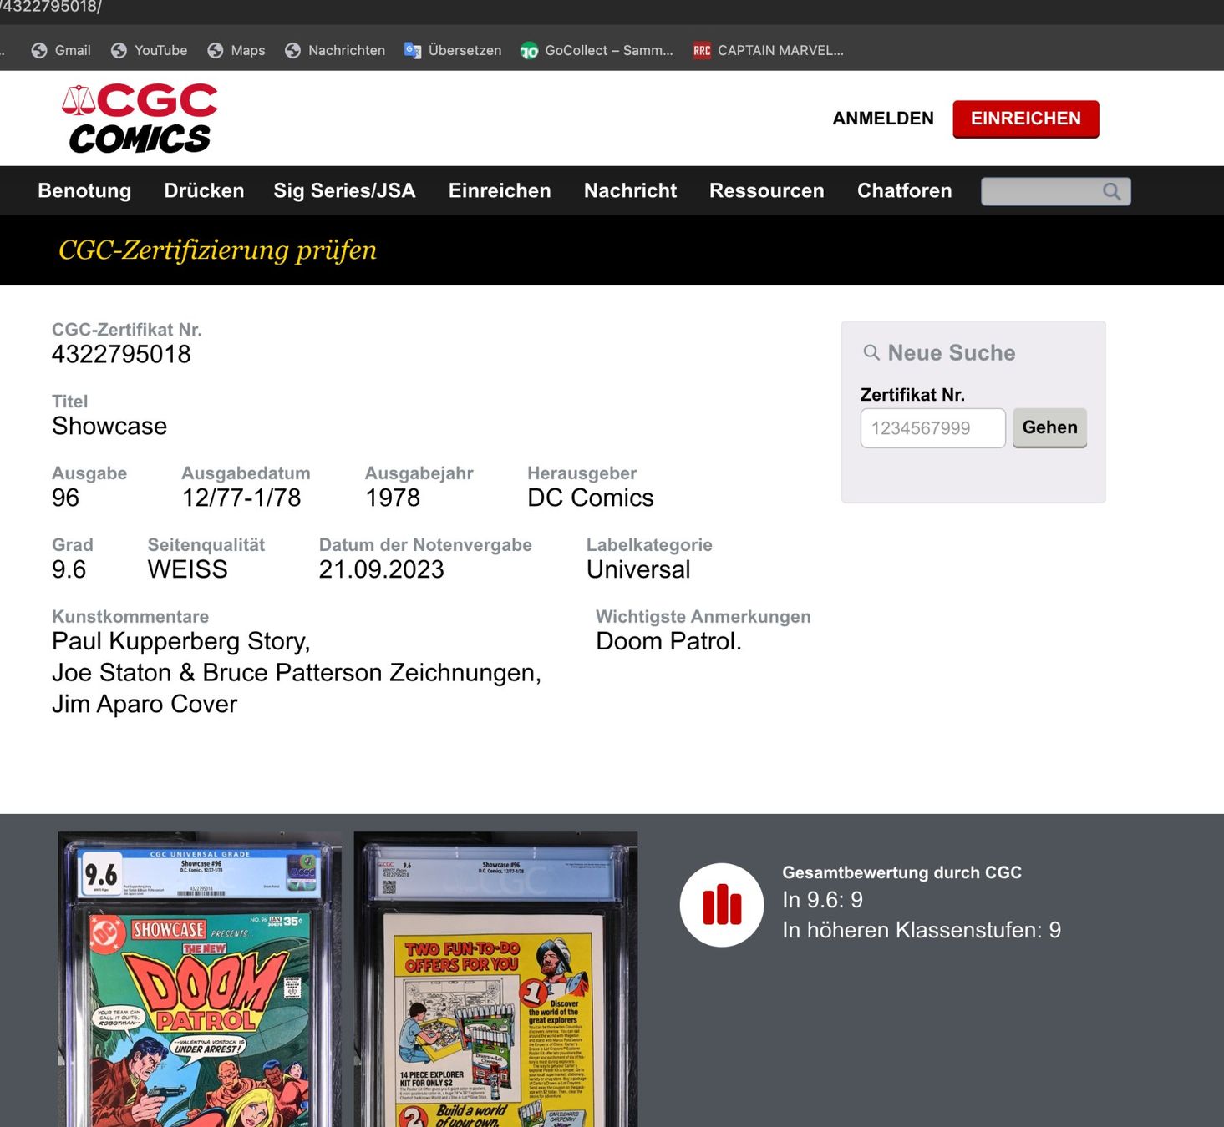Click the Universal label category value
Screen dimensions: 1224x1127
click(638, 569)
